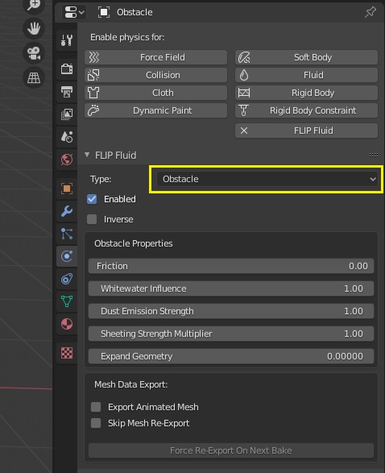The width and height of the screenshot is (385, 473).
Task: Open Texture properties checker icon
Action: (x=67, y=353)
